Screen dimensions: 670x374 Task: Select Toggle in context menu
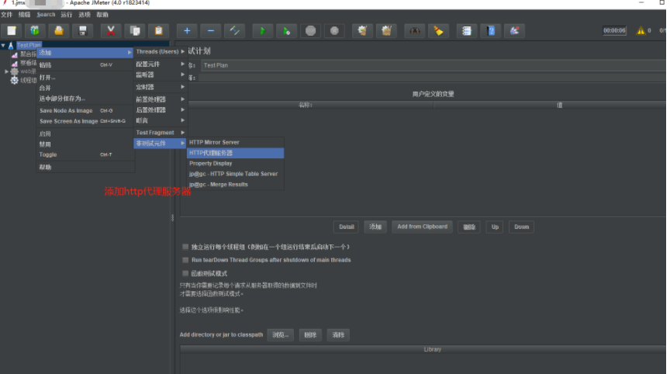[x=85, y=154]
